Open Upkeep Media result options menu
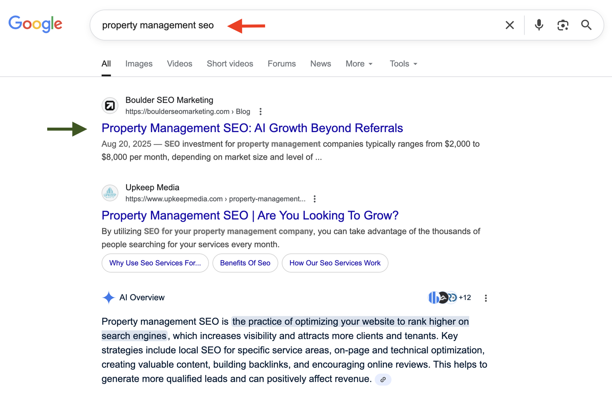 [315, 199]
